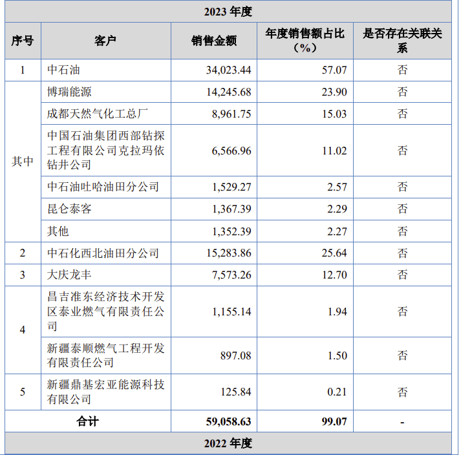The height and width of the screenshot is (455, 461).
Task: Select the percentage '2.29'
Action: click(338, 209)
